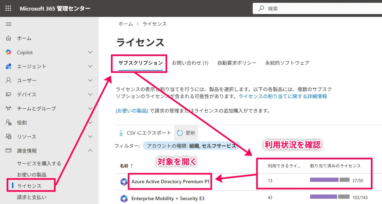
Task: Expand the チームとグループ chevron
Action: tap(90, 109)
